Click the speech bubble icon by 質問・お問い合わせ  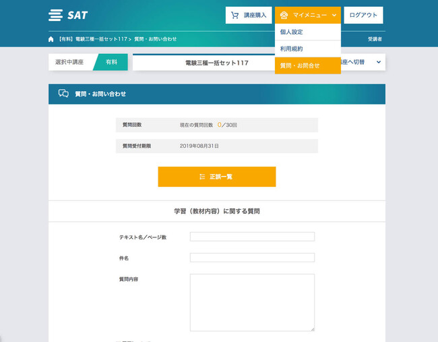click(x=63, y=94)
